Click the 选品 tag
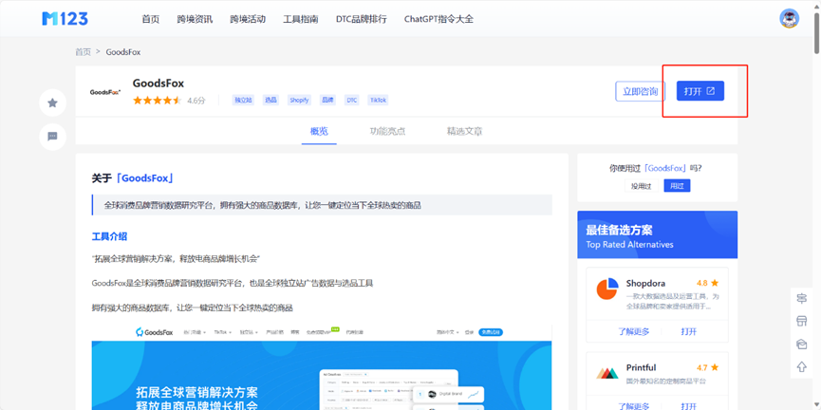Viewport: 821px width, 410px height. 271,100
